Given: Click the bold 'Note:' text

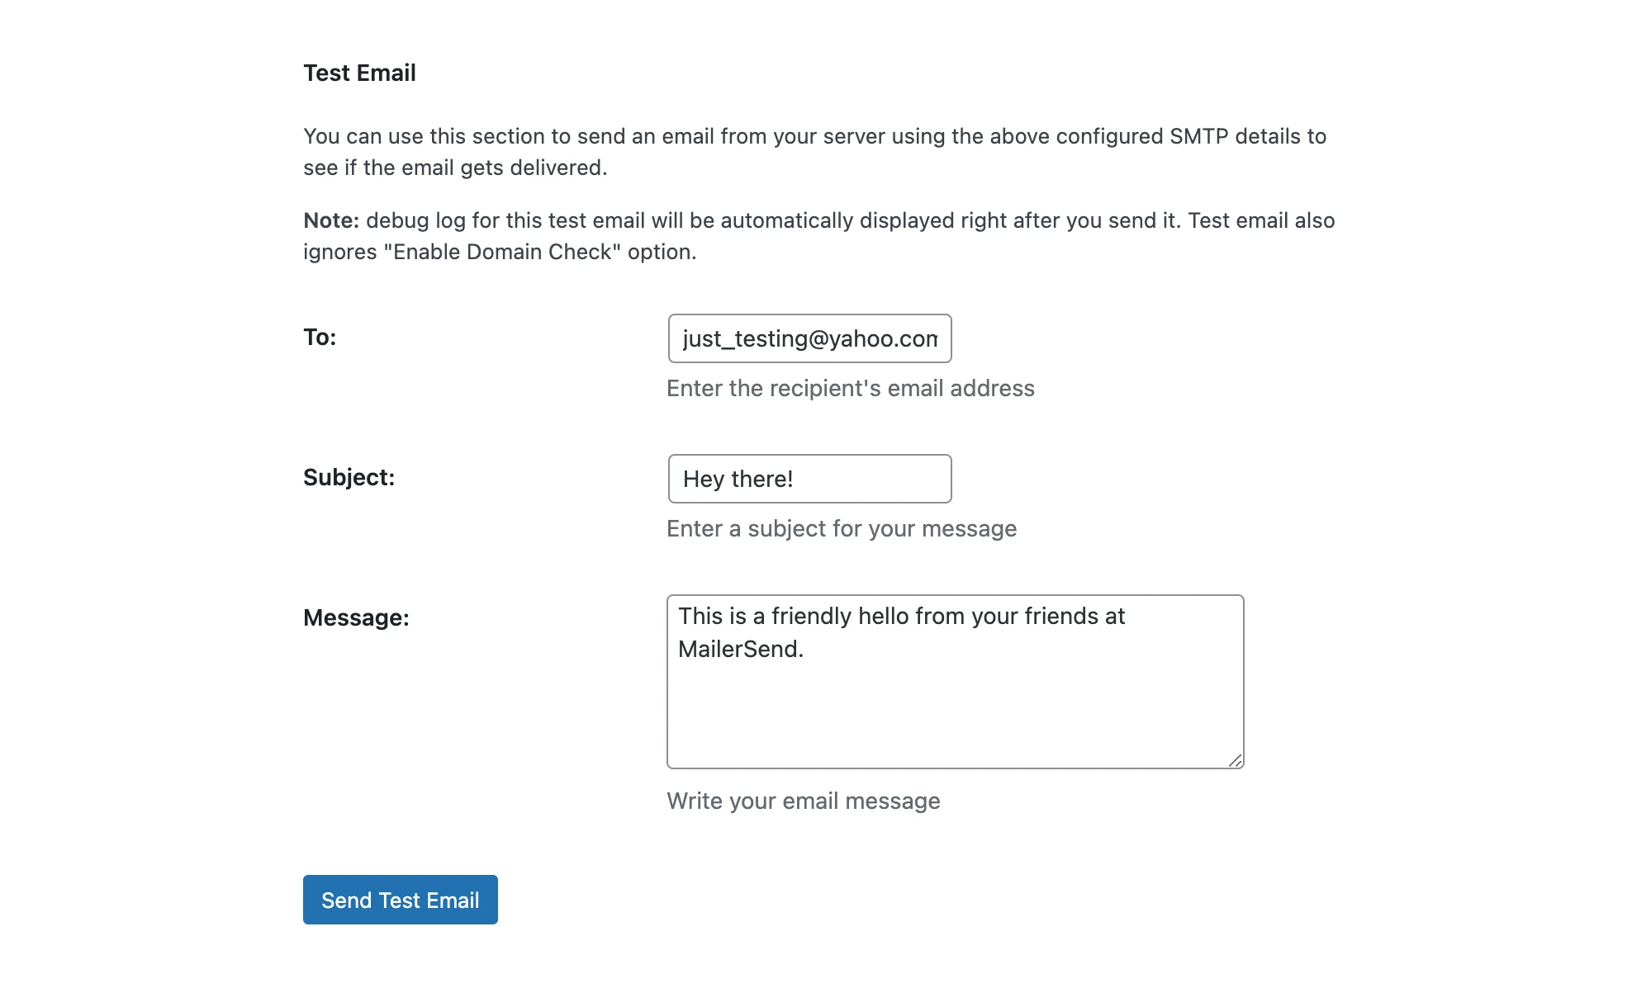Looking at the screenshot, I should coord(331,220).
